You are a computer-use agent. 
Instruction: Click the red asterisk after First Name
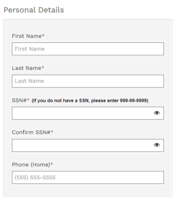point(43,35)
